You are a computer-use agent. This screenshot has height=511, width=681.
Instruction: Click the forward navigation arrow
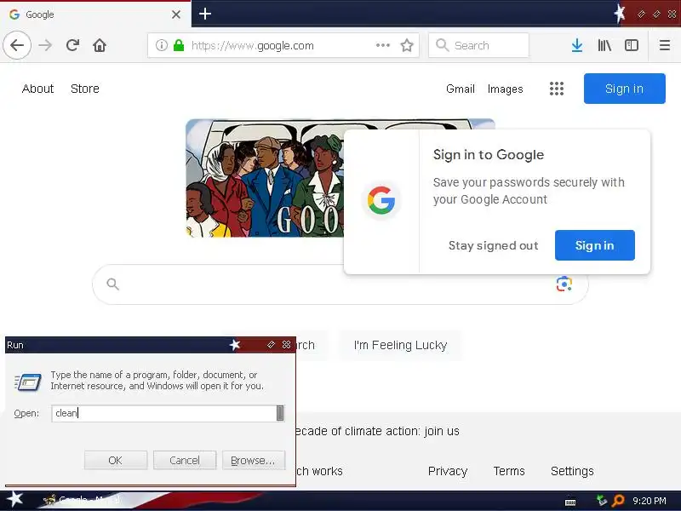[x=45, y=45]
